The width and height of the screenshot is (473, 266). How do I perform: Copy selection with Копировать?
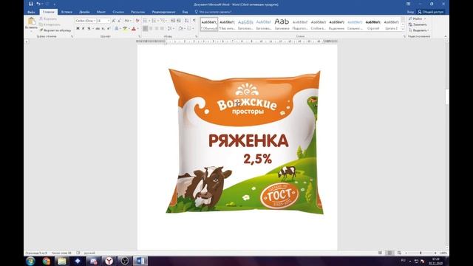pyautogui.click(x=50, y=24)
